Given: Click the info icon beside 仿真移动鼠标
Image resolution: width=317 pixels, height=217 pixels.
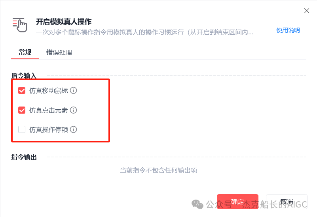Looking at the screenshot, I should tap(73, 90).
